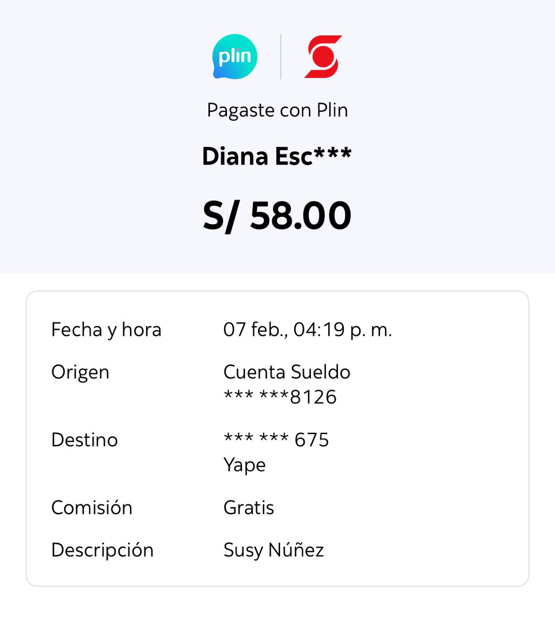Tap the 58.00 amount figure
Image resolution: width=555 pixels, height=621 pixels.
click(x=301, y=216)
